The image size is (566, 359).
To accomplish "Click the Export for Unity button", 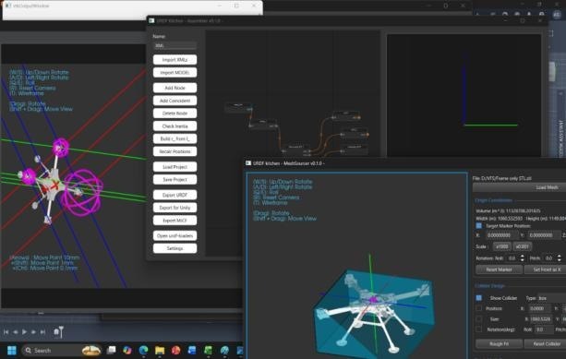I will click(x=175, y=208).
